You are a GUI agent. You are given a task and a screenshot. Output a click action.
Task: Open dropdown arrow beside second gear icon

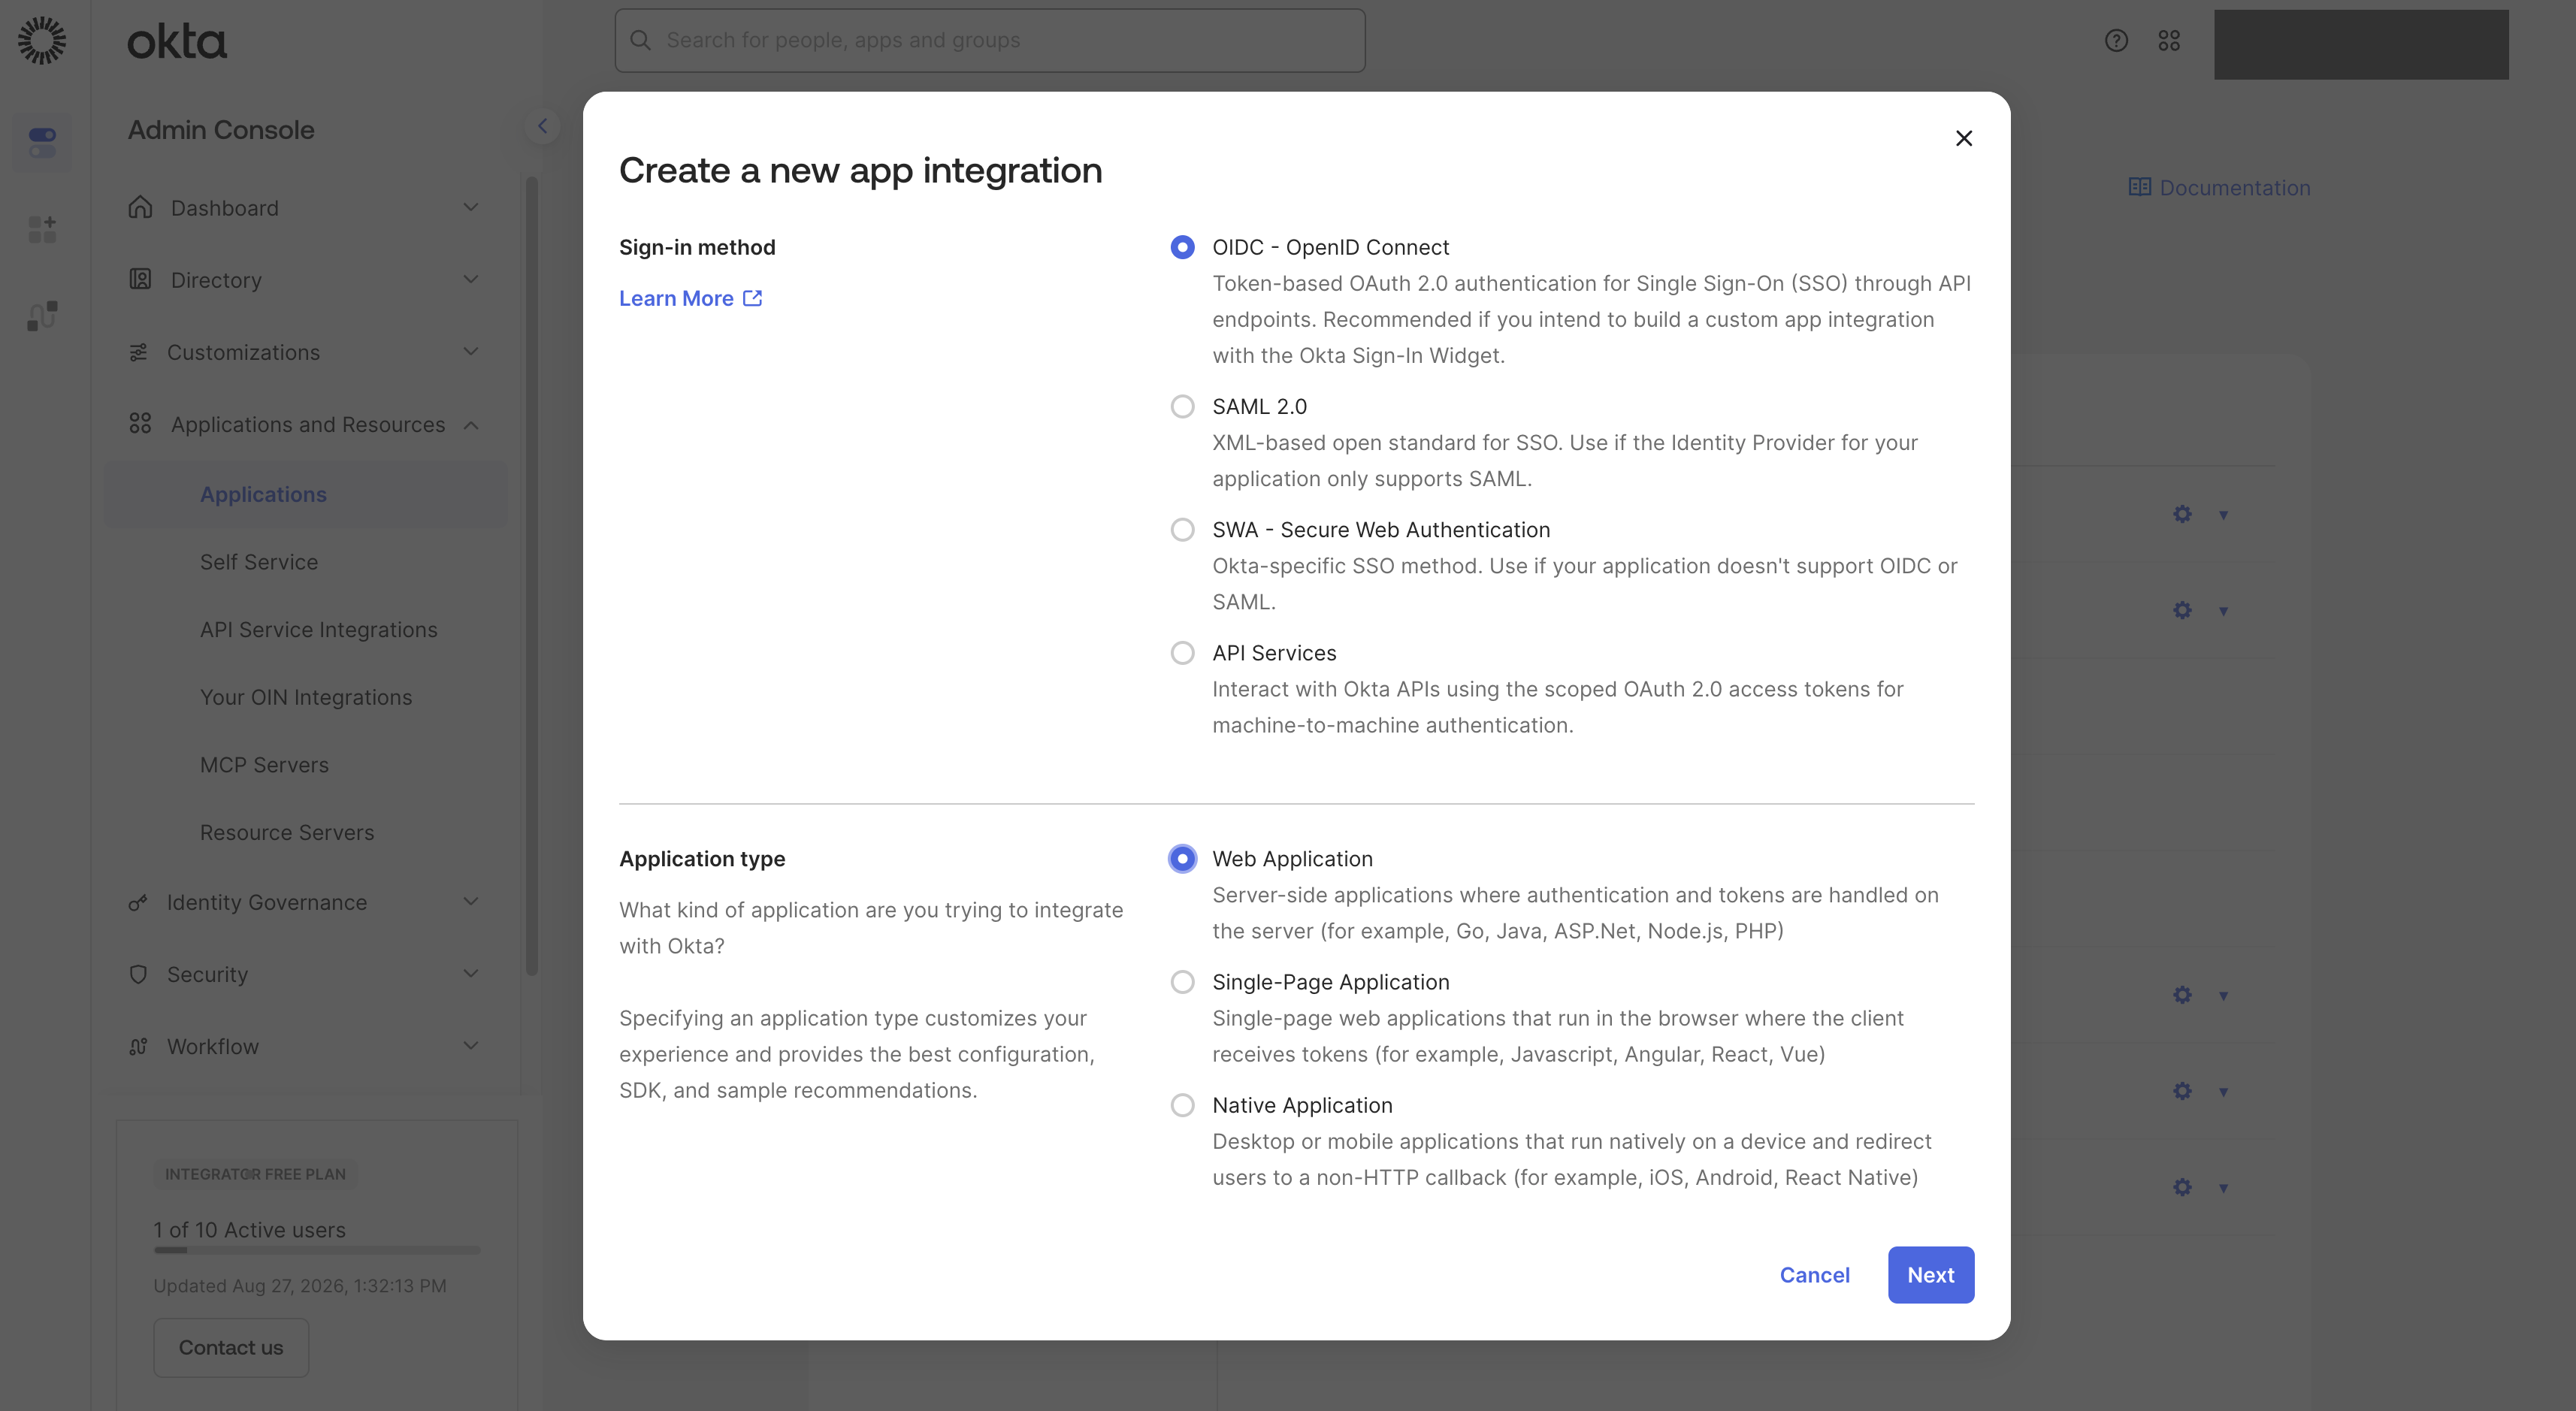pyautogui.click(x=2223, y=611)
